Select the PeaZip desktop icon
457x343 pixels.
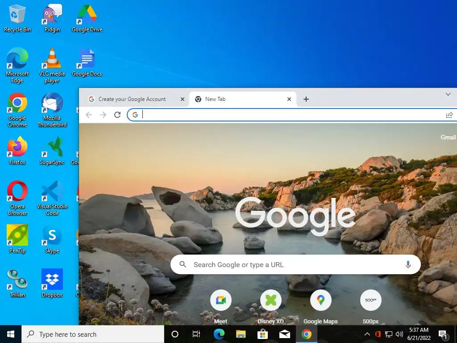tap(17, 239)
